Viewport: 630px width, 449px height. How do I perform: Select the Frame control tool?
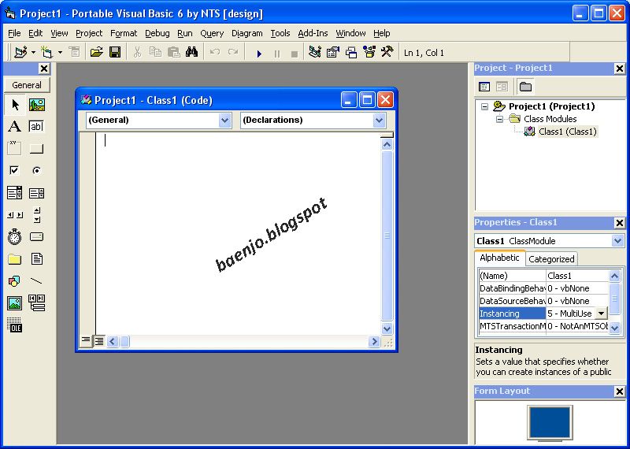[x=15, y=148]
